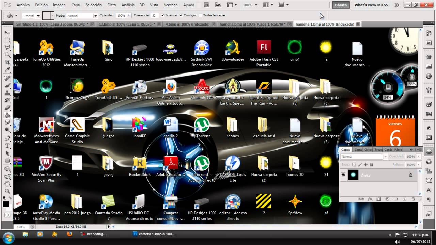Switch to the 12.bmp document tab
The width and height of the screenshot is (436, 245).
127,24
